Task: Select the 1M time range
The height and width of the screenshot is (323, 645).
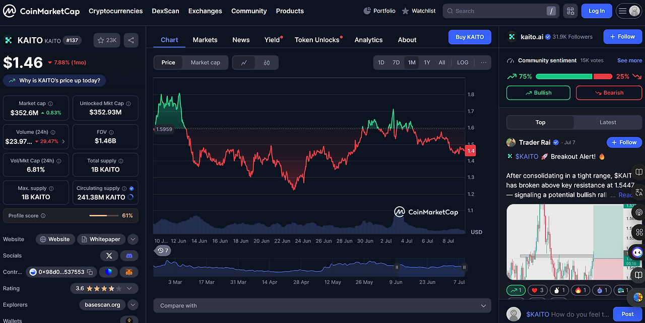Action: [x=412, y=62]
